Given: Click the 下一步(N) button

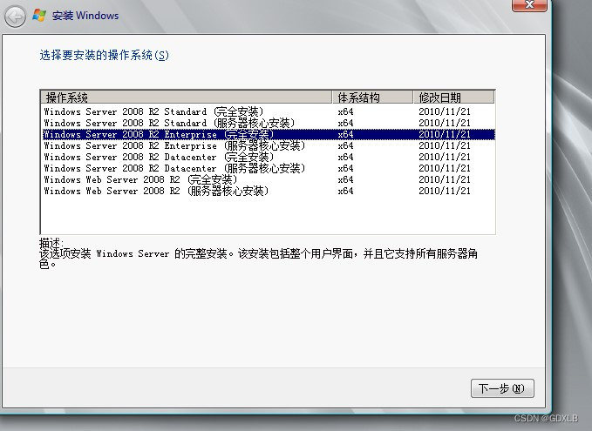Looking at the screenshot, I should point(502,388).
